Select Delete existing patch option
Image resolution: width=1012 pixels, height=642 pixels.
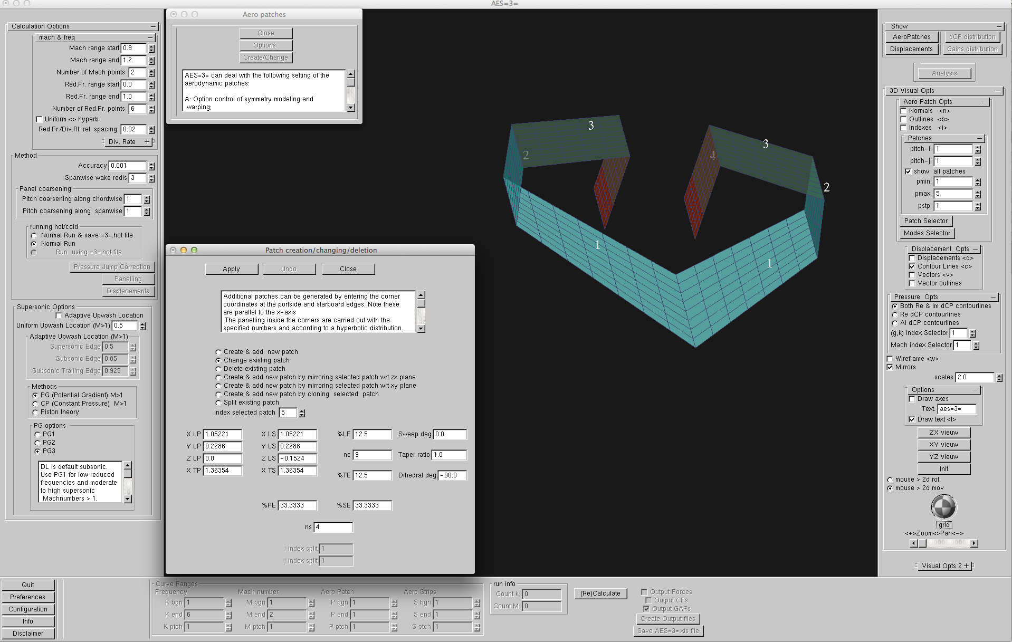[x=218, y=369]
